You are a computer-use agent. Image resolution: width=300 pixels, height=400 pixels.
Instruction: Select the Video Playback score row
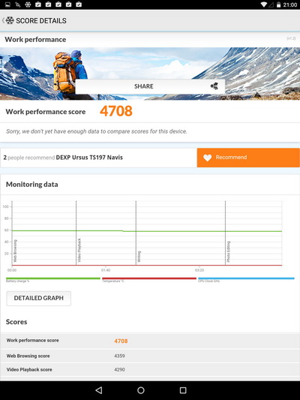tap(150, 370)
